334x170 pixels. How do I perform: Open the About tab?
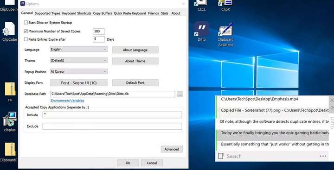tap(176, 13)
